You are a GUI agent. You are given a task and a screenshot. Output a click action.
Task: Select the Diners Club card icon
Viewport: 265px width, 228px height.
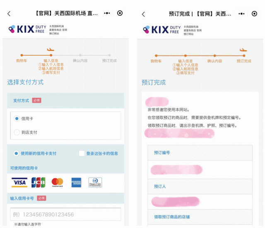click(95, 182)
